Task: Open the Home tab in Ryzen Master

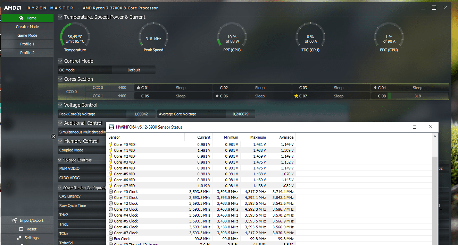Action: (27, 18)
